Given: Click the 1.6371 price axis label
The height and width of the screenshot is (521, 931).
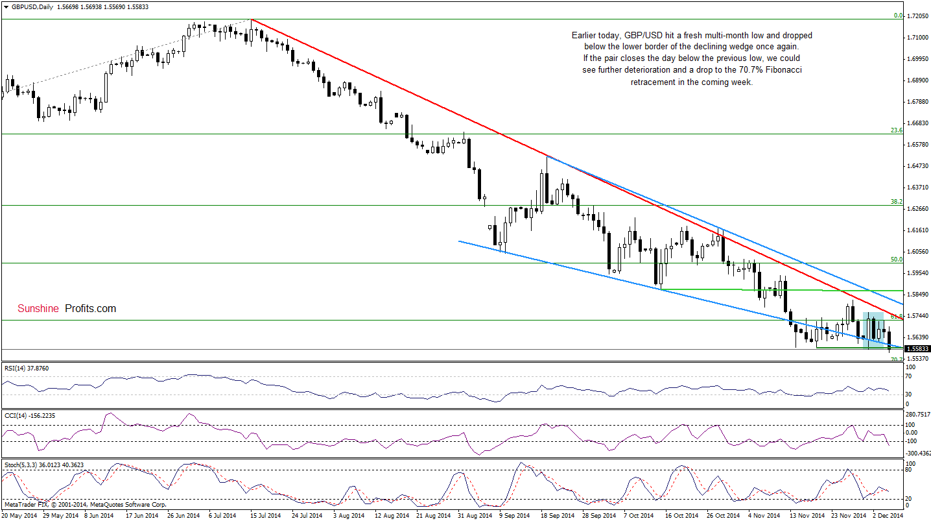Looking at the screenshot, I should (917, 187).
